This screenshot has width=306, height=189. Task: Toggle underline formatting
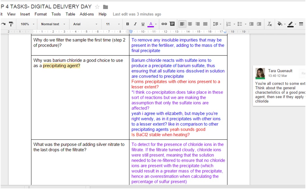click(143, 24)
